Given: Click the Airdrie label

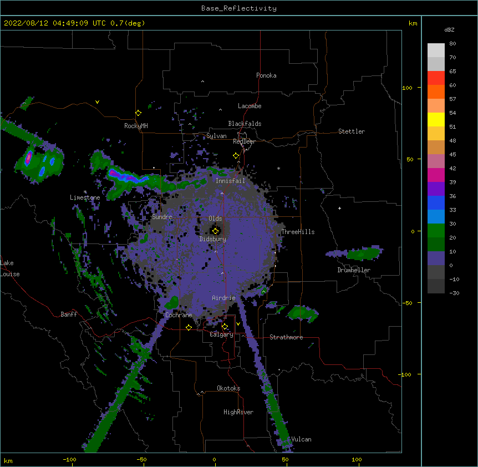Looking at the screenshot, I should (223, 298).
